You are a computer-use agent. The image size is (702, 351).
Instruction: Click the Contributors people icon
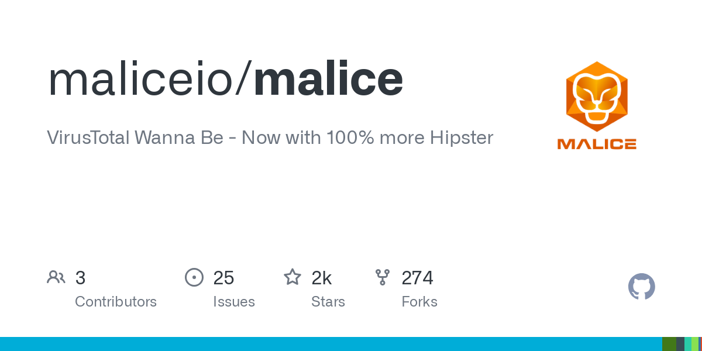pyautogui.click(x=56, y=277)
